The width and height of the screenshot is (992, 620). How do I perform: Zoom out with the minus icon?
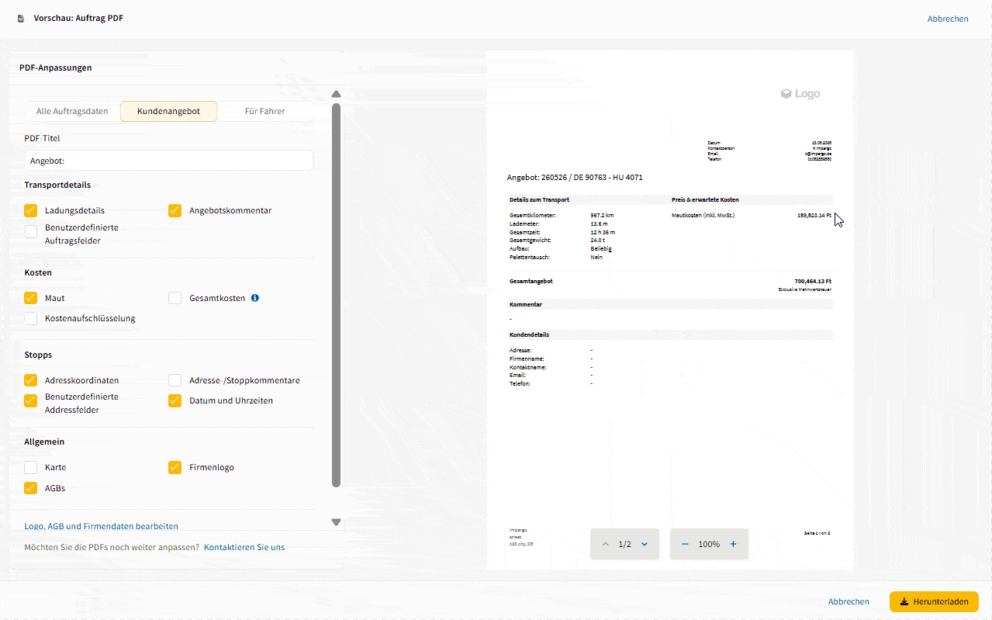tap(685, 544)
